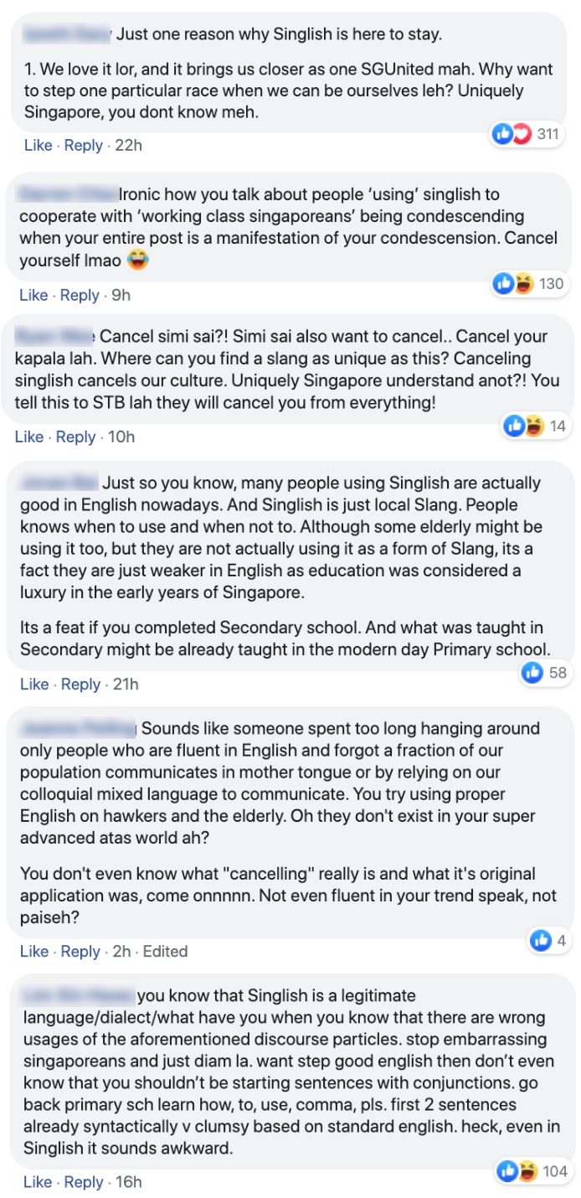Reply to the 'Cancel simi sai' comment
Image resolution: width=581 pixels, height=1198 pixels.
[76, 436]
